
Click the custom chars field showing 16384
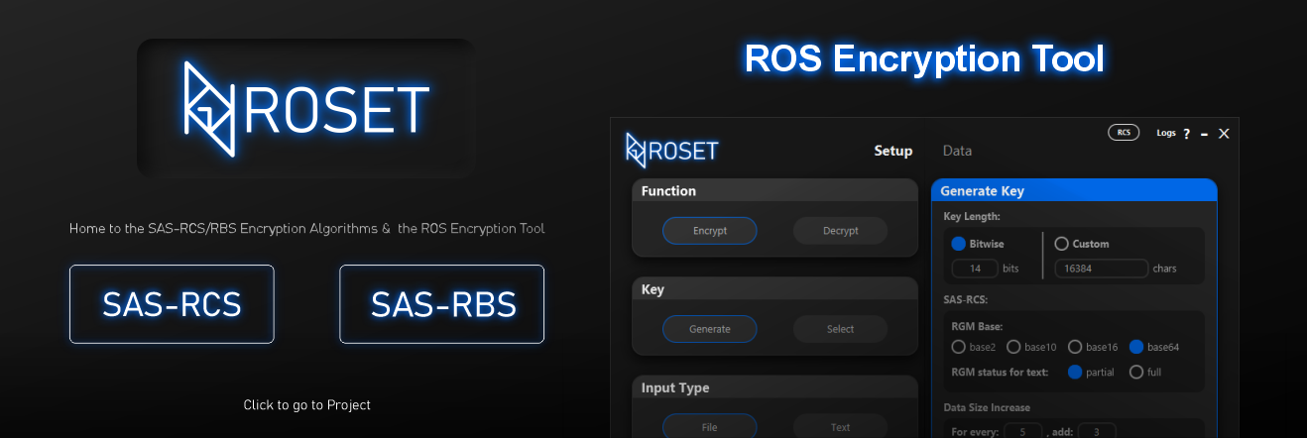click(1101, 269)
